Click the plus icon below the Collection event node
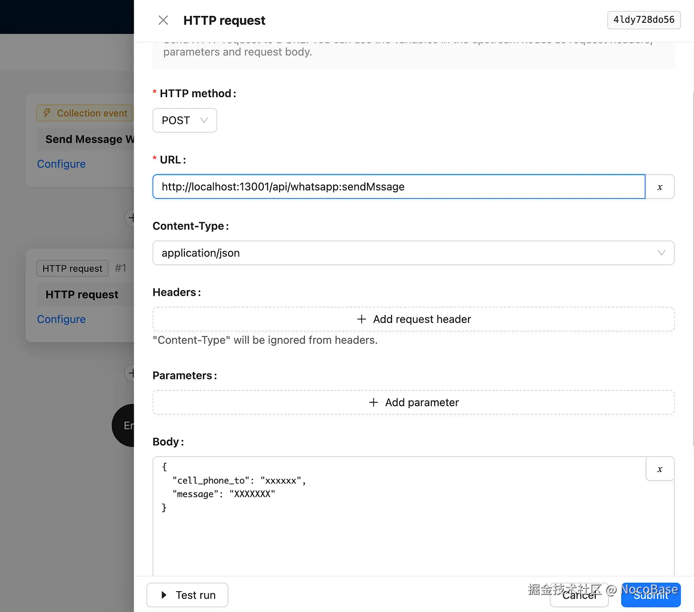Viewport: 694px width, 612px height. [132, 218]
